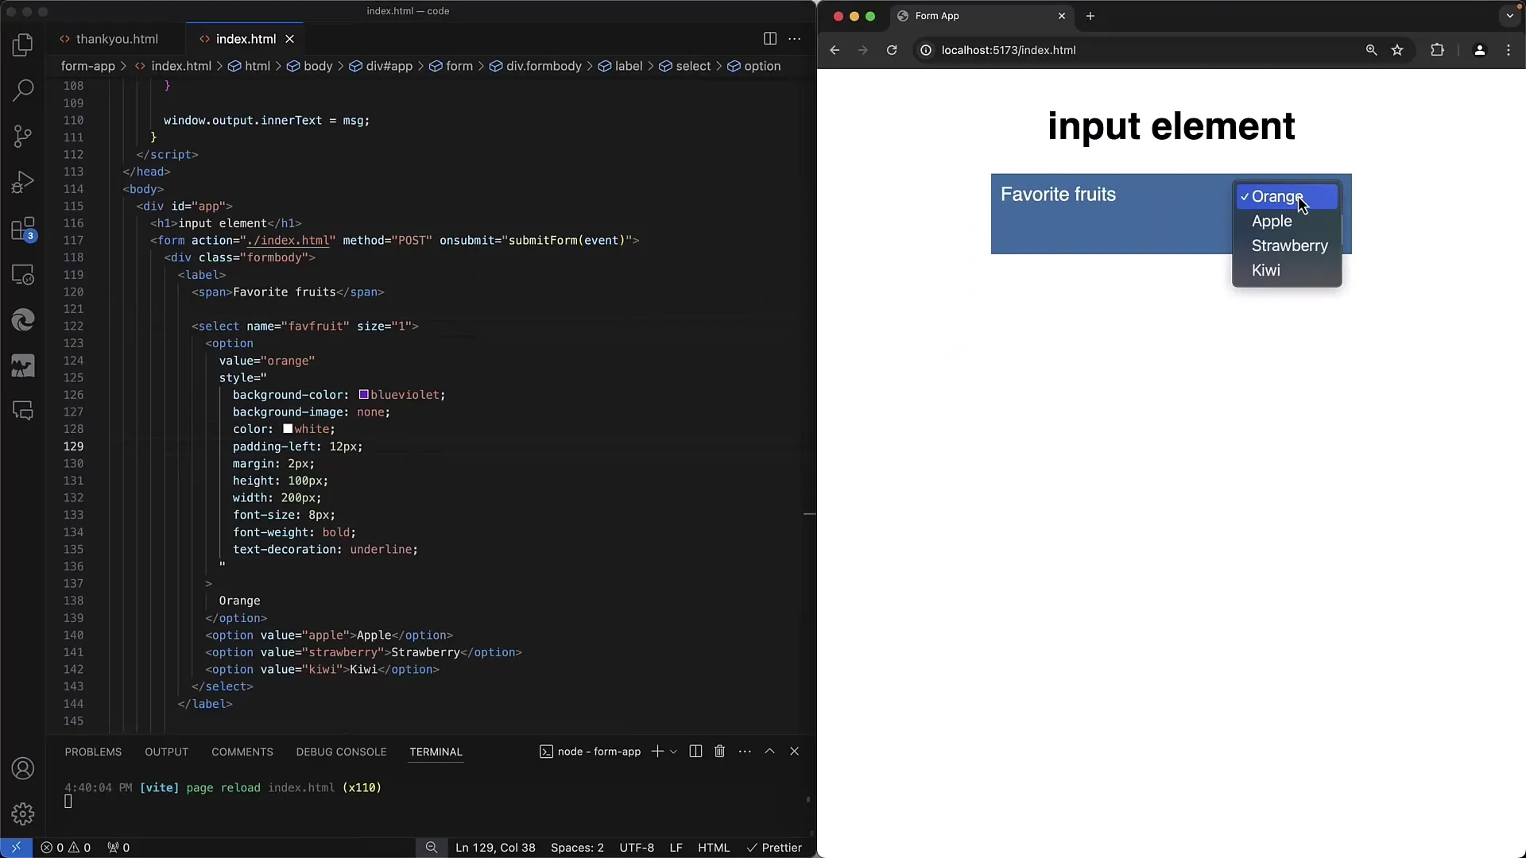Click the Source Control icon in sidebar
The image size is (1526, 858).
(23, 136)
